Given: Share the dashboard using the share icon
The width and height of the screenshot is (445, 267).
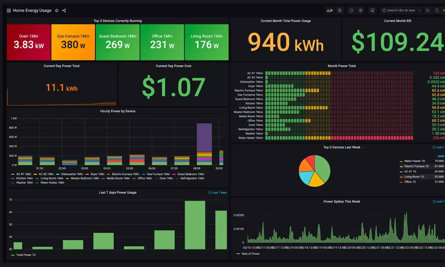Looking at the screenshot, I should pyautogui.click(x=64, y=10).
